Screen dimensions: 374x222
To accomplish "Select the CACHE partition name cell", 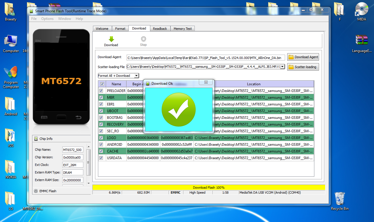I will pos(116,151).
